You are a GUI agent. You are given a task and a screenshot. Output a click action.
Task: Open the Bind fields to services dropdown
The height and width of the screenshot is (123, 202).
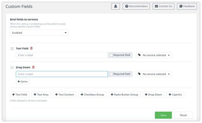pos(39,33)
